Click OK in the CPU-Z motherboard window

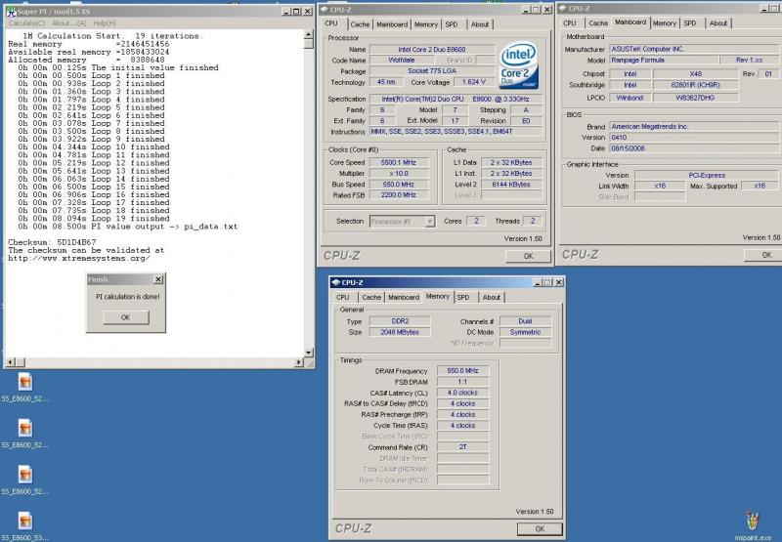[x=763, y=255]
